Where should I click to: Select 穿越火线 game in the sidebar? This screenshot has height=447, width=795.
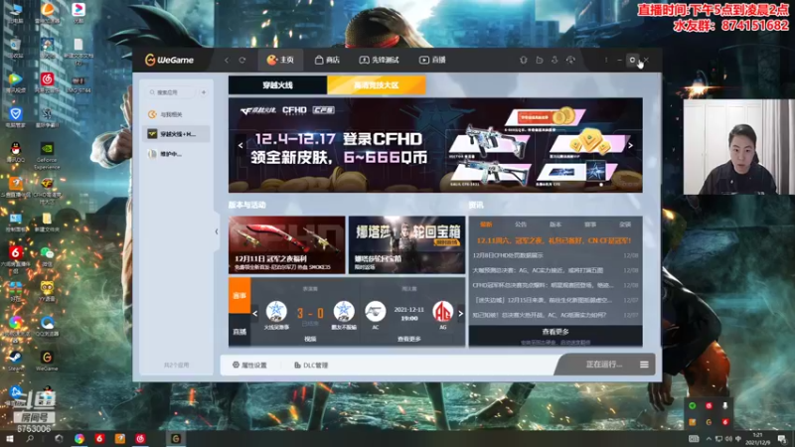[176, 134]
